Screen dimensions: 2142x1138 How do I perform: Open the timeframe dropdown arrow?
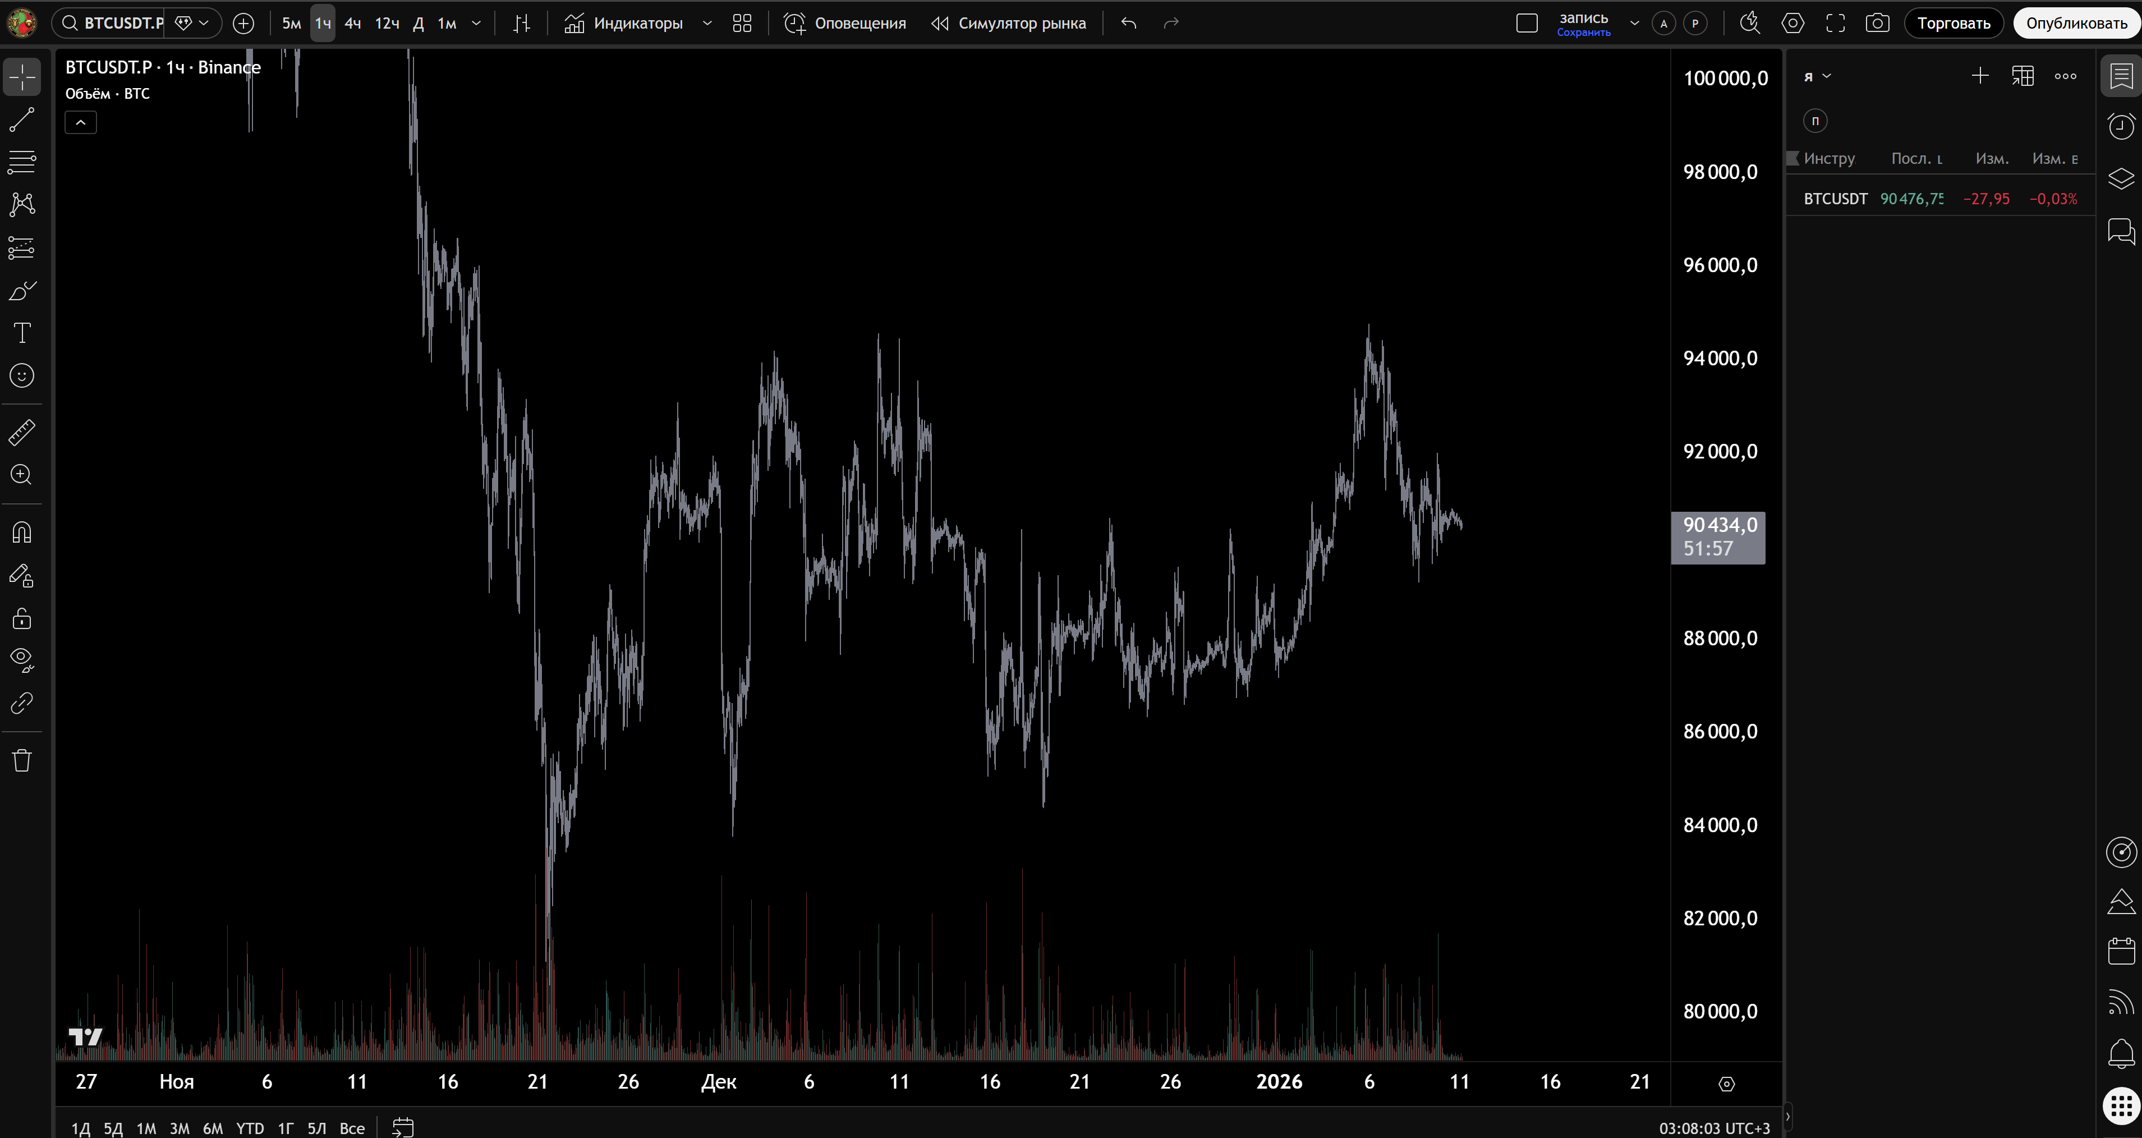pyautogui.click(x=476, y=24)
